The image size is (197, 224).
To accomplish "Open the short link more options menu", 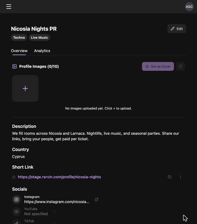I will point(181,177).
